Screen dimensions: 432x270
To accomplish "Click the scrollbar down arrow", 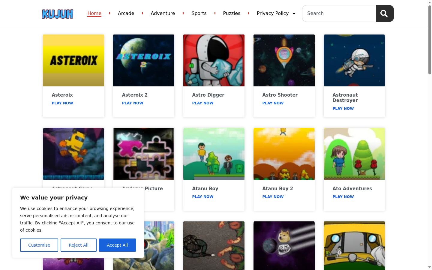I will click(430, 267).
